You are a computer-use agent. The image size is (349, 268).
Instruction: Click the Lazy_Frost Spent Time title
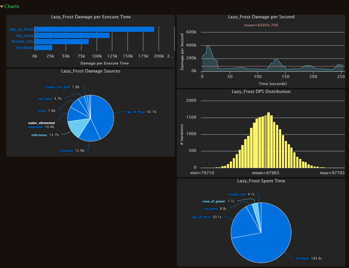261,181
